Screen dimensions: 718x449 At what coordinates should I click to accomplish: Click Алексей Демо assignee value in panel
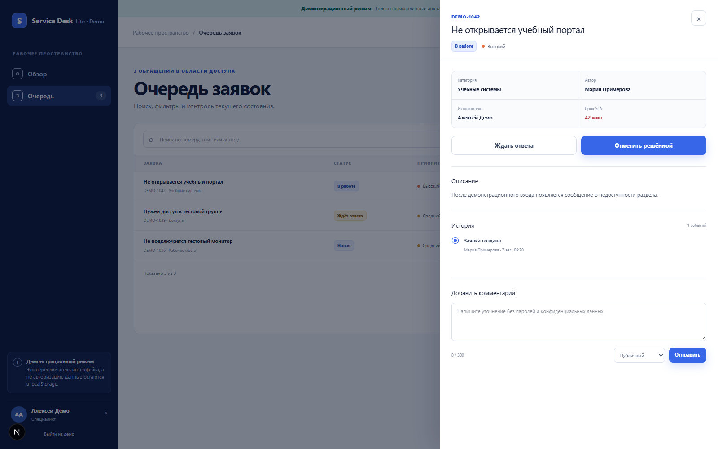475,118
